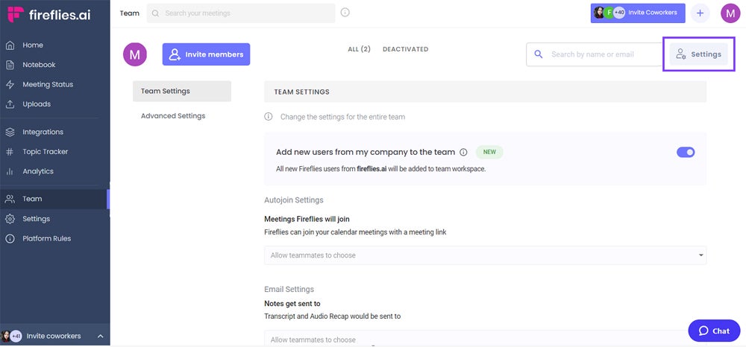Click the Integrations layers icon
746x347 pixels.
click(10, 132)
